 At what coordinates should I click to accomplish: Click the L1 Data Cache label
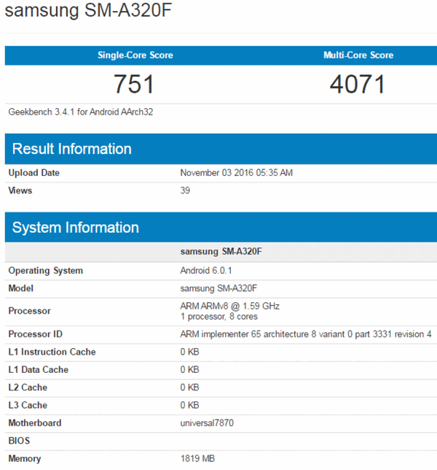39,370
